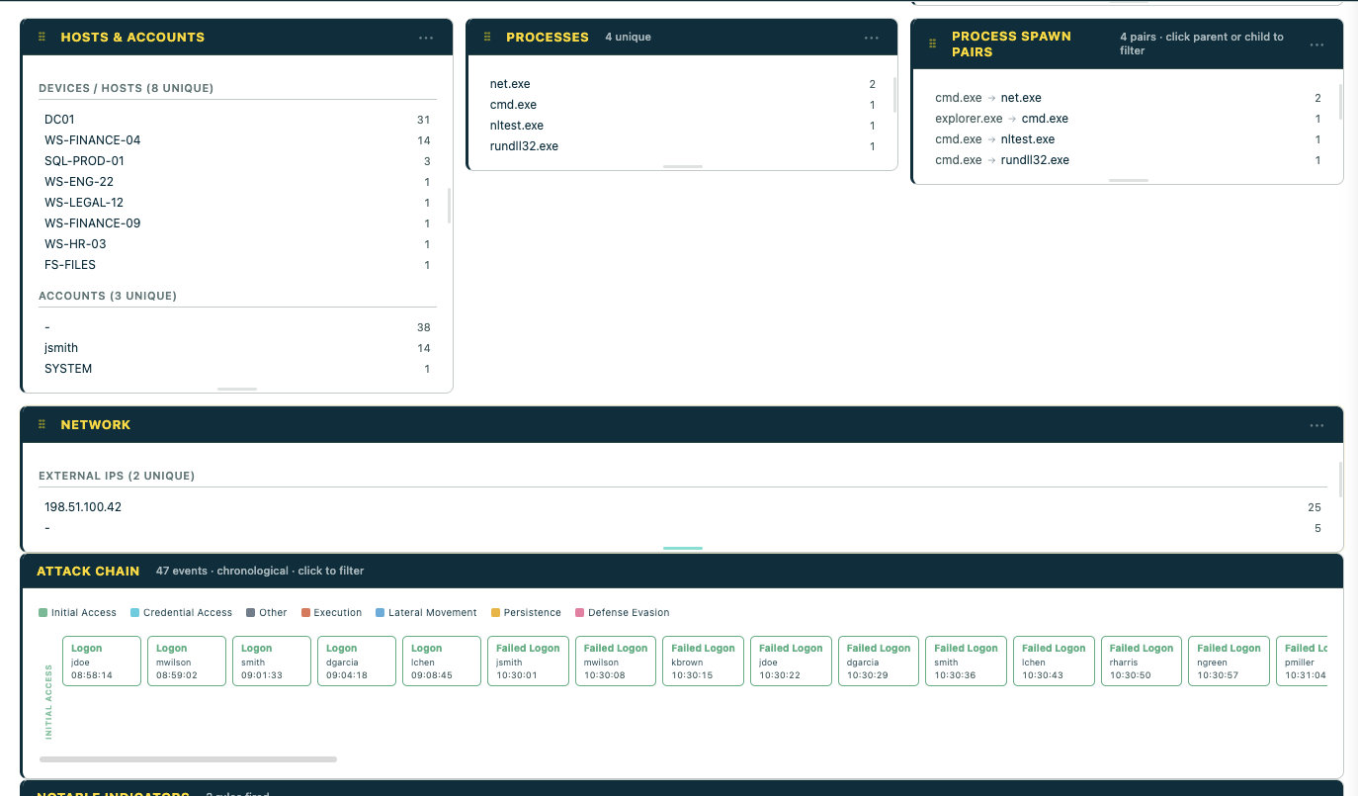Select the jsmith account row
The image size is (1358, 796).
pyautogui.click(x=237, y=348)
